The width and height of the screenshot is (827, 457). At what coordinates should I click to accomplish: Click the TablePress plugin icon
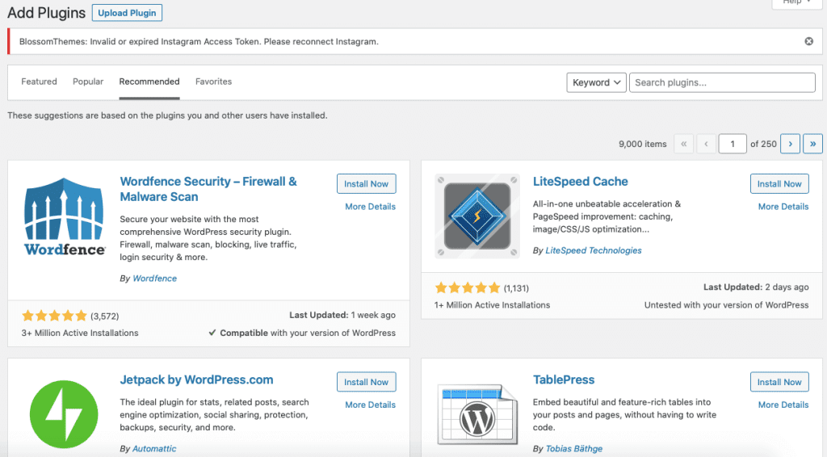[477, 414]
